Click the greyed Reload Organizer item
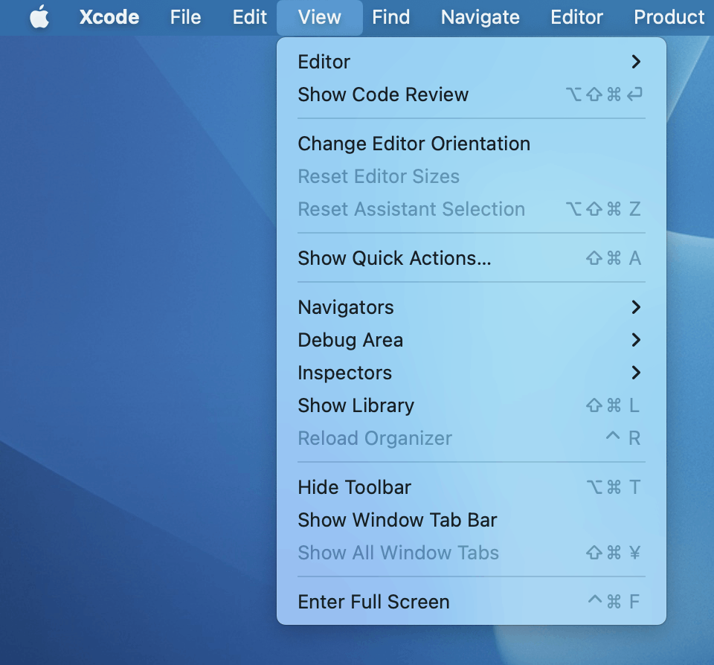Viewport: 714px width, 665px height. [x=472, y=438]
